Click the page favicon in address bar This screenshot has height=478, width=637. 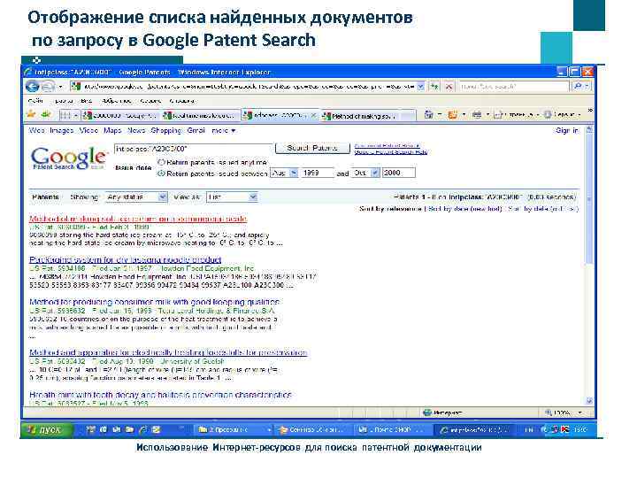click(x=75, y=87)
